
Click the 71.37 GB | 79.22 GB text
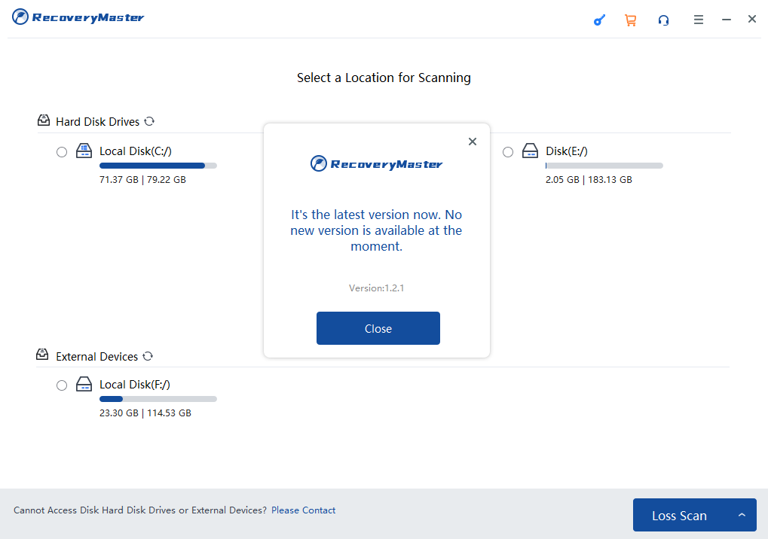tap(142, 179)
